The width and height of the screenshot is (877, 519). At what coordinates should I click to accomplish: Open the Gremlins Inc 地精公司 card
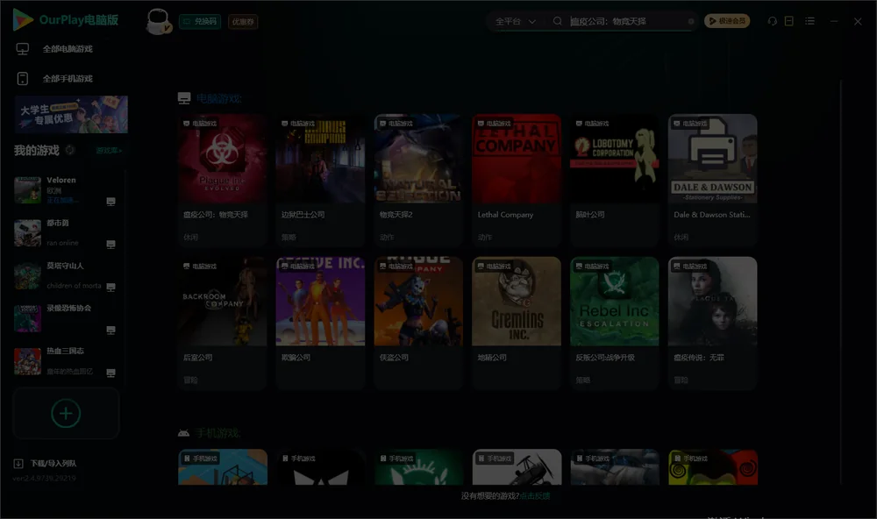pos(517,323)
